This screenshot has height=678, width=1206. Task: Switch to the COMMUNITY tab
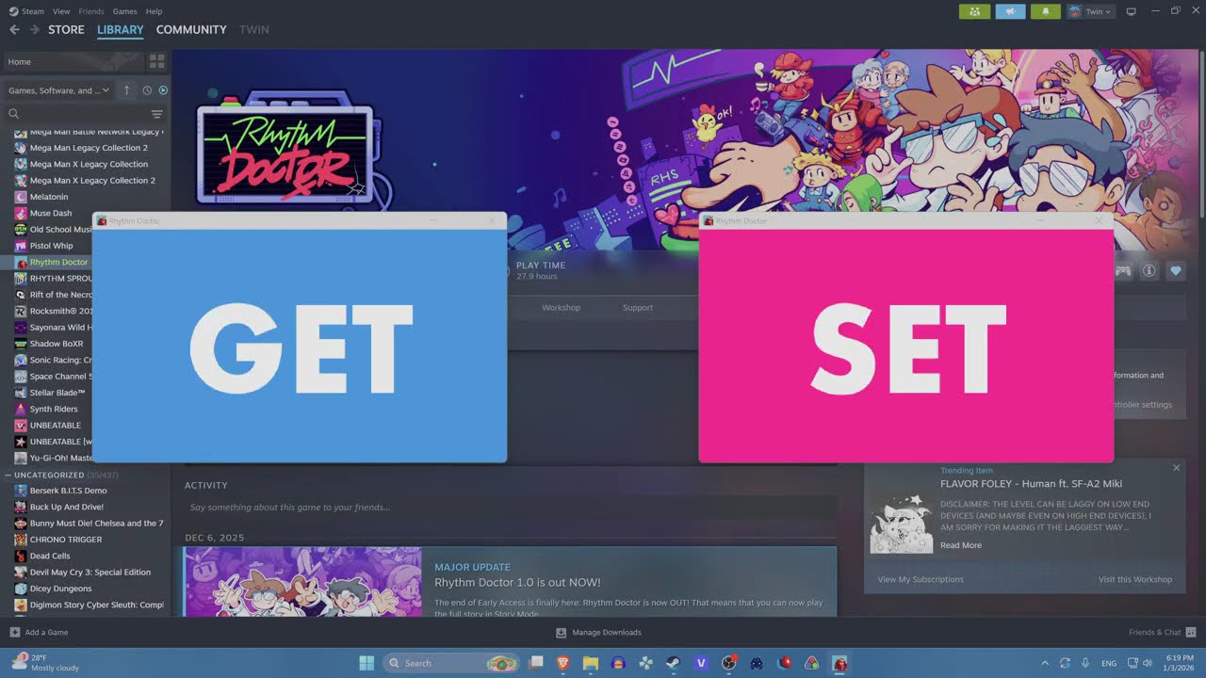tap(191, 30)
